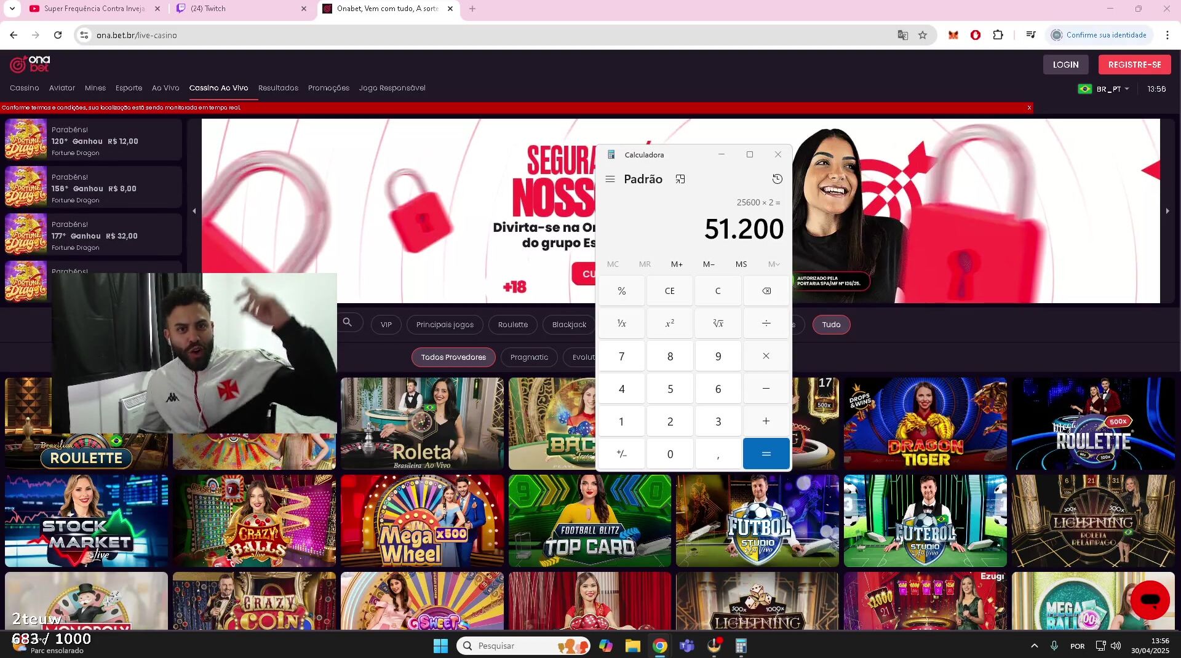Open the taskbar volume icon
Screen dimensions: 1181x658
[1116, 646]
